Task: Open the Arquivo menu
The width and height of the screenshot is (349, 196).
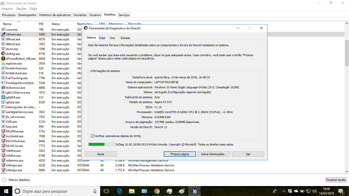Action: click(7, 9)
